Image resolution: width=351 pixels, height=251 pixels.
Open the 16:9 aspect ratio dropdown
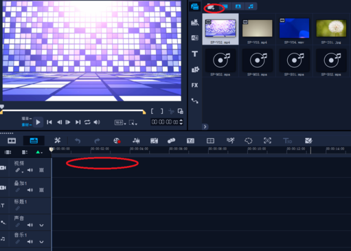click(x=120, y=123)
